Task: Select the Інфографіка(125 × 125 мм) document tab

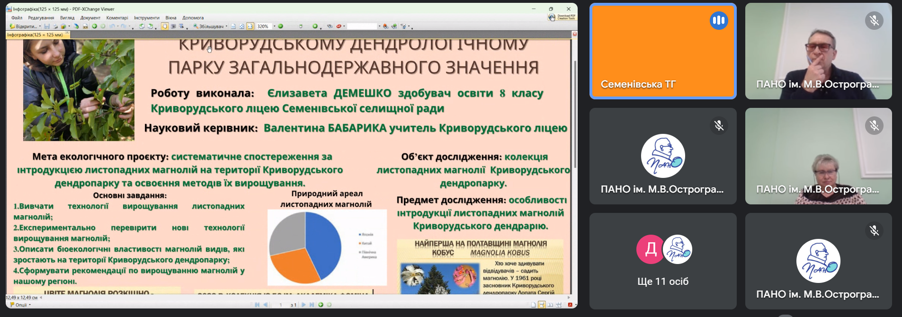Action: coord(35,35)
